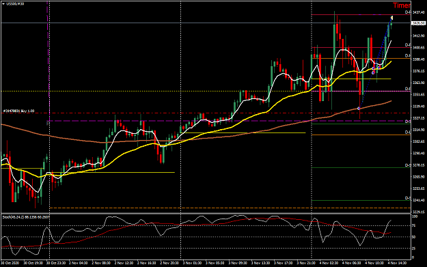Click price scale value 3327.15
The image size is (427, 267).
tap(419, 118)
